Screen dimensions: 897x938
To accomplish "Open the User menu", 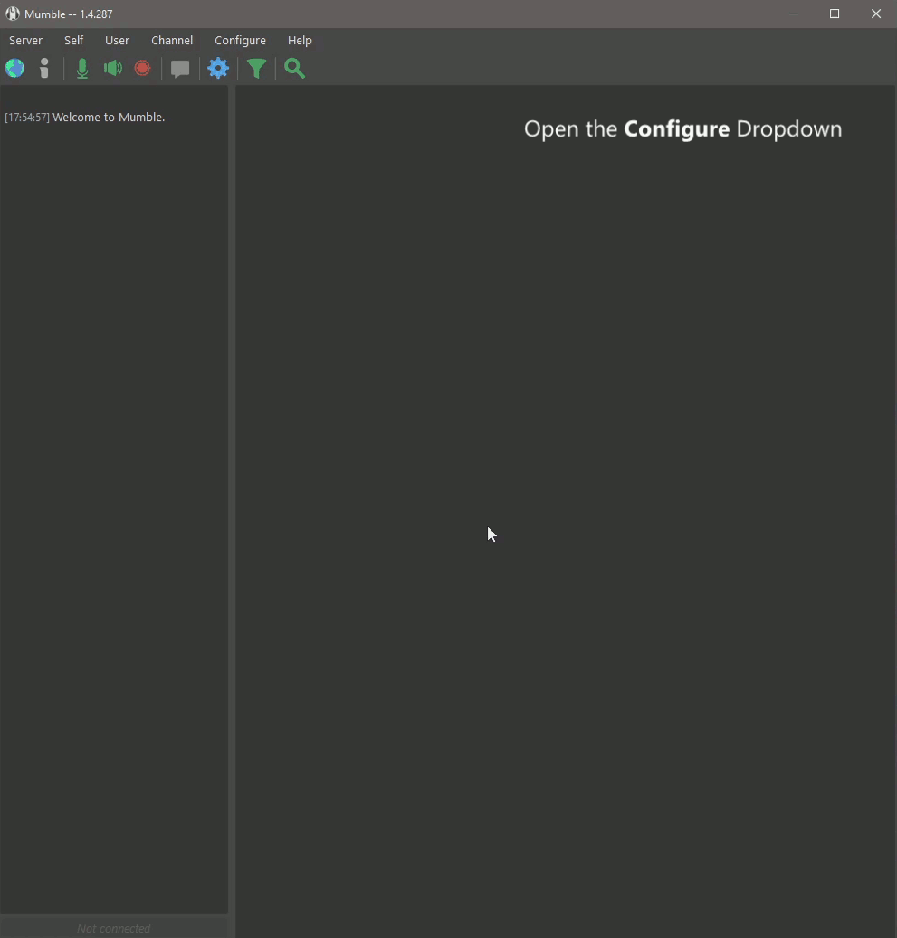I will pyautogui.click(x=118, y=40).
